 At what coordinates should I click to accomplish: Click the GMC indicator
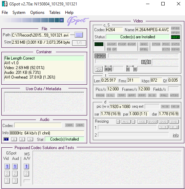[x=144, y=44]
